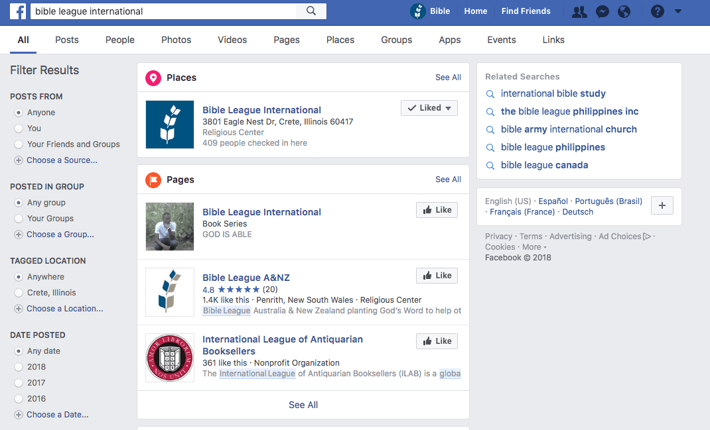Switch to the Pages tab
This screenshot has width=710, height=430.
coord(287,40)
